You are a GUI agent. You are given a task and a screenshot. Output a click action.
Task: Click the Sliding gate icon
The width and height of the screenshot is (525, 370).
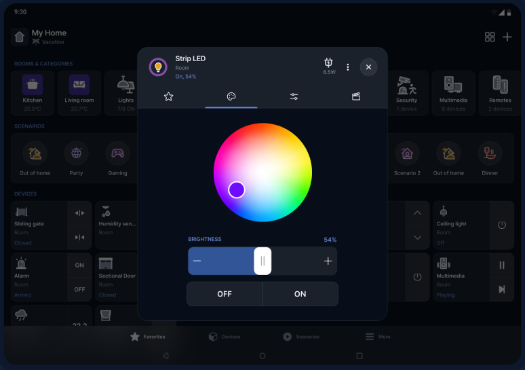(x=22, y=212)
